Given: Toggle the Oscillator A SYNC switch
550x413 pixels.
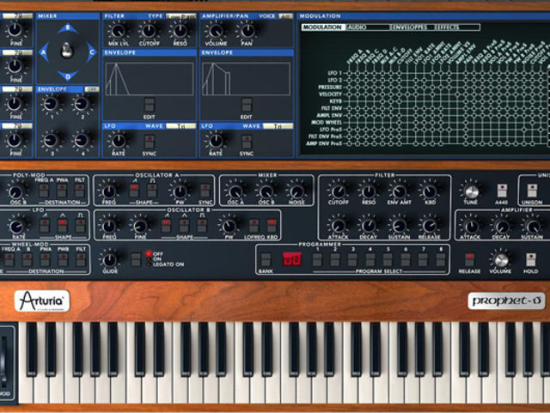Looking at the screenshot, I should (205, 191).
